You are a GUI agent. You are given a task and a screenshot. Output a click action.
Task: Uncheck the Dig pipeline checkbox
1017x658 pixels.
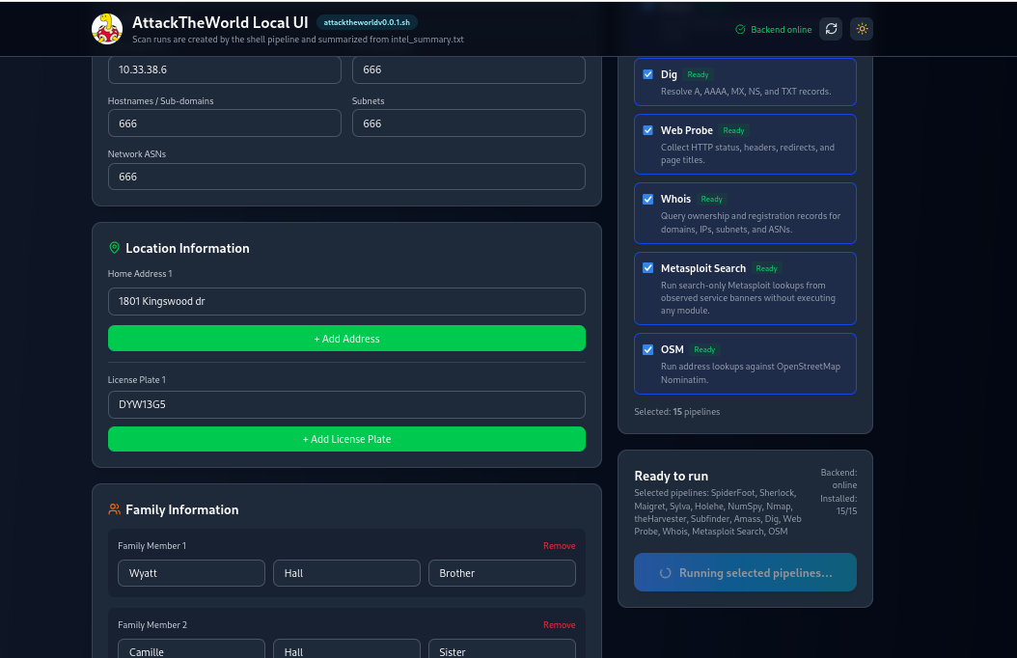[x=647, y=74]
